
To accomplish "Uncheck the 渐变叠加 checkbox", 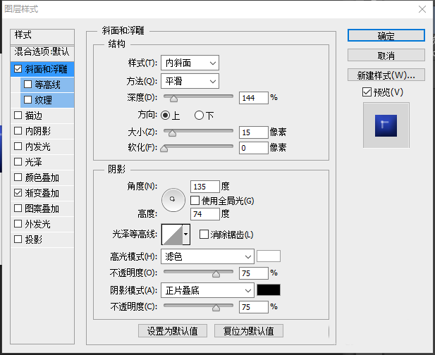I will click(18, 192).
